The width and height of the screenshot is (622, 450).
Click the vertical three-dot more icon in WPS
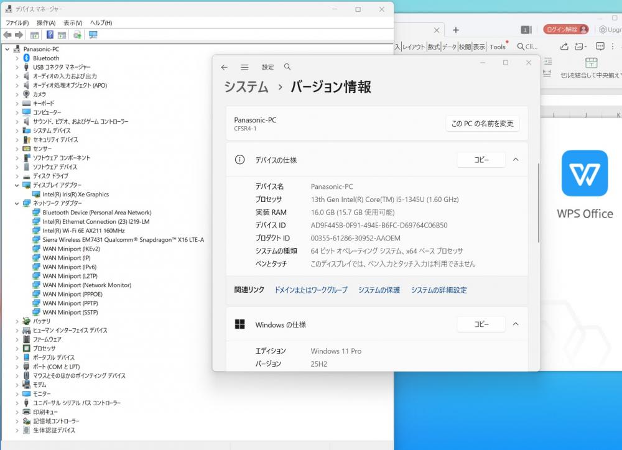(613, 47)
